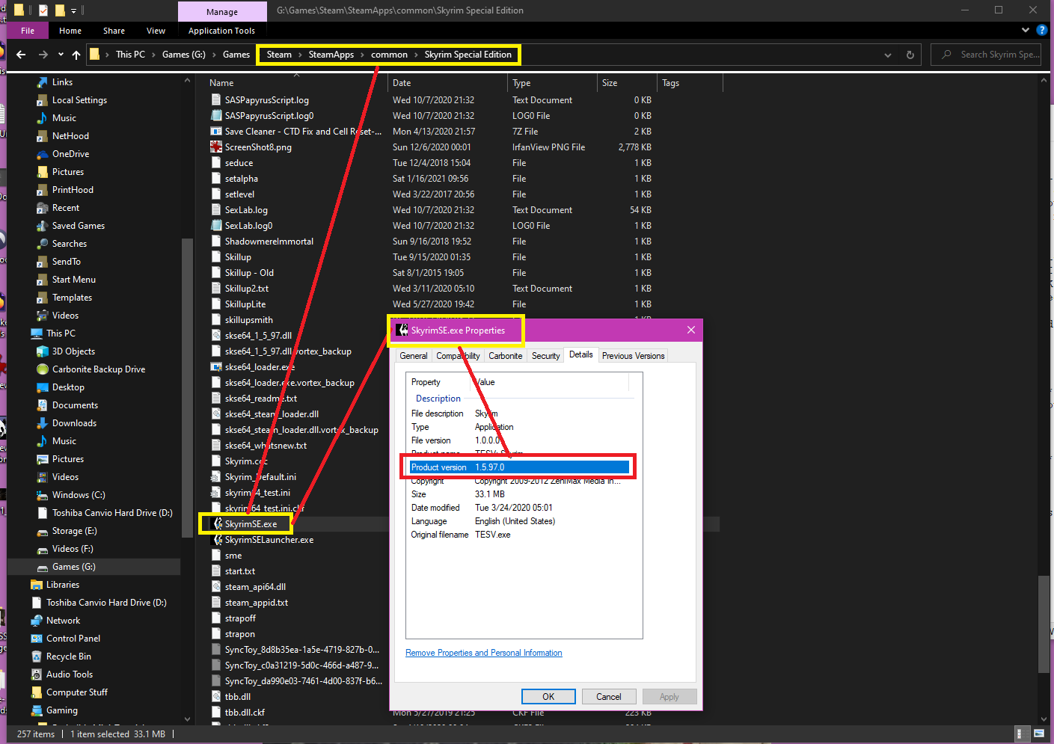
Task: Select the Original filename row in Details
Action: pyautogui.click(x=519, y=535)
